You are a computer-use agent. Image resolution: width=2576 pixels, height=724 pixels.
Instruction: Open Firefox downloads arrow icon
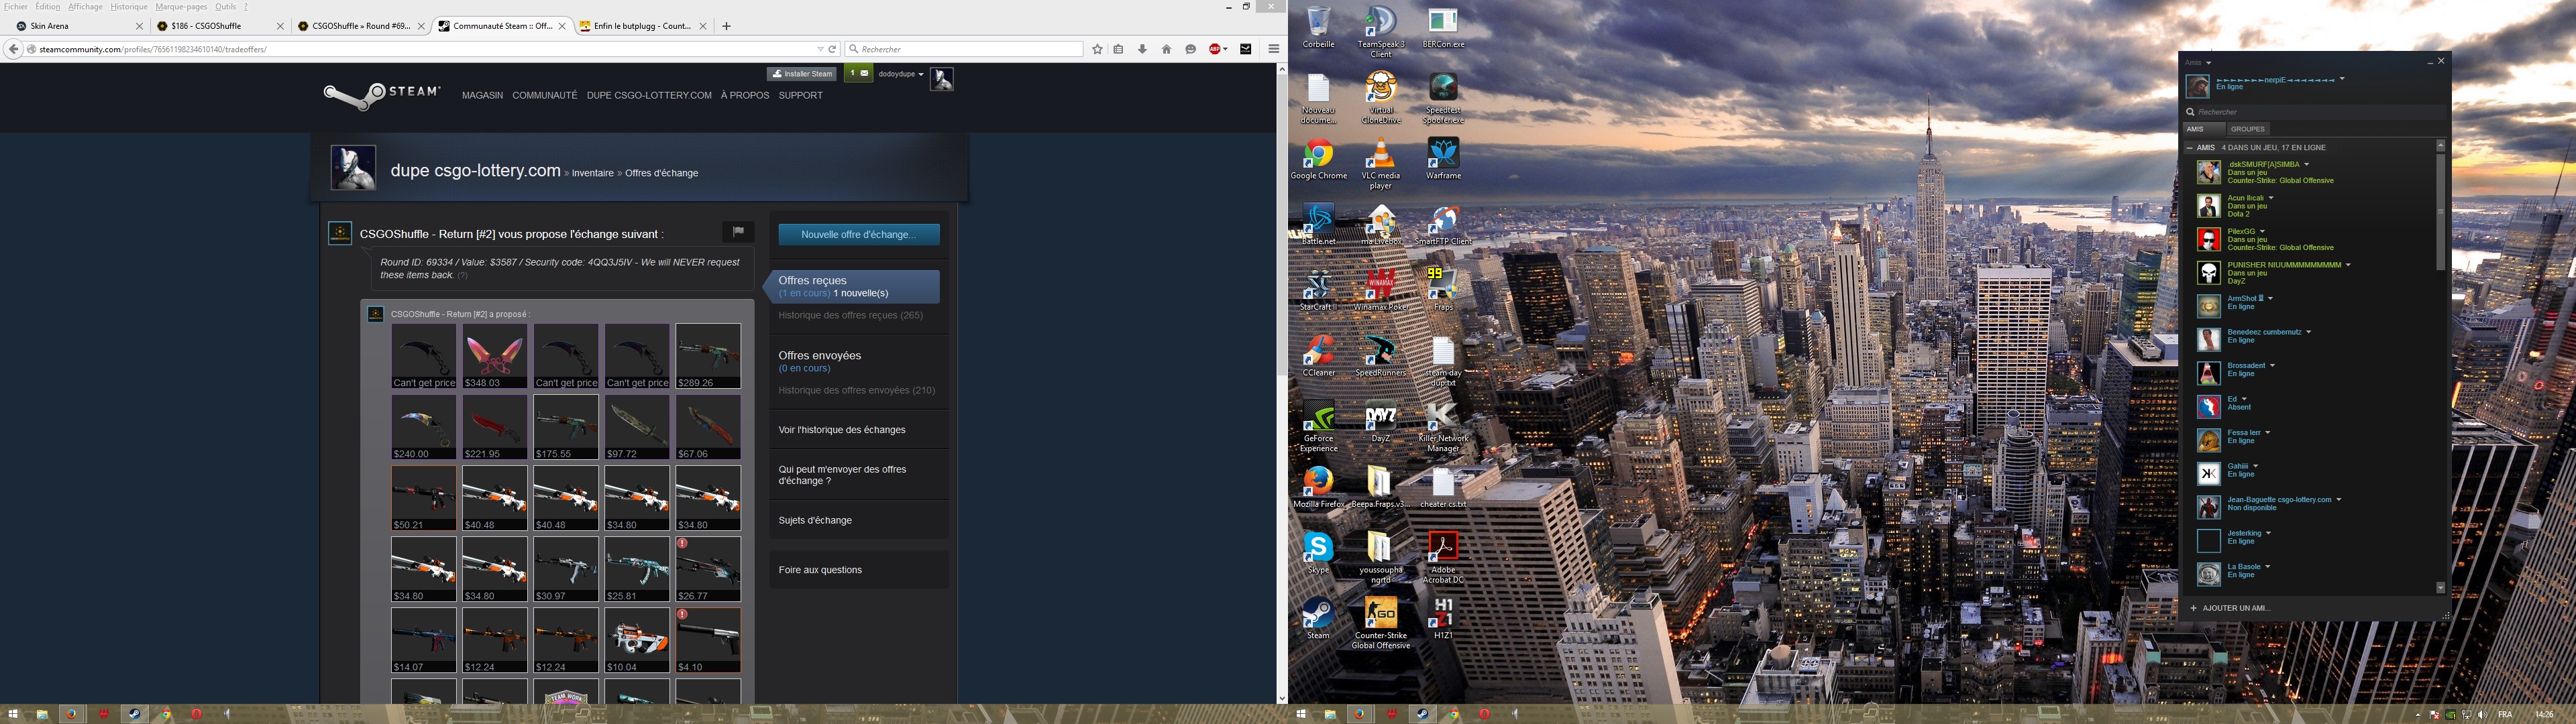1142,49
